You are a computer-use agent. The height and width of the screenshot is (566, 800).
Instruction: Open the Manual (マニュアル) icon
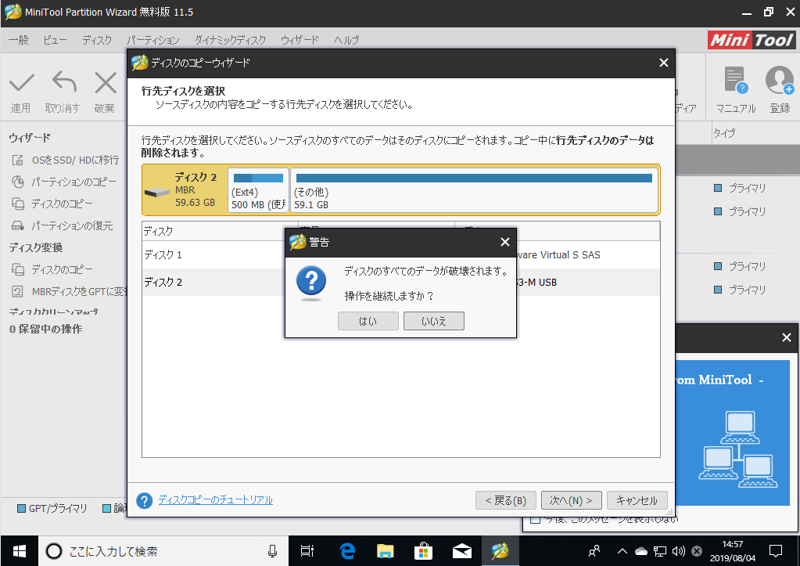(736, 81)
